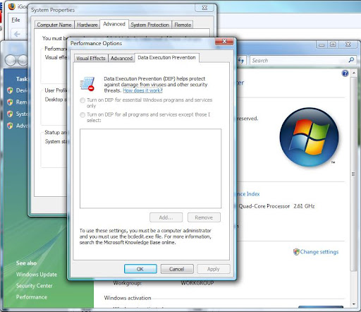Image resolution: width=361 pixels, height=312 pixels.
Task: Open the help question mark icon
Action: [x=345, y=73]
